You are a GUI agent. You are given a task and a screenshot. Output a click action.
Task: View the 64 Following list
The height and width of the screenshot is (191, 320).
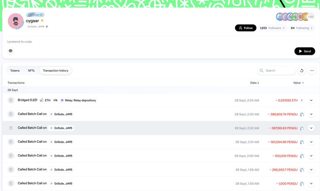click(x=302, y=28)
